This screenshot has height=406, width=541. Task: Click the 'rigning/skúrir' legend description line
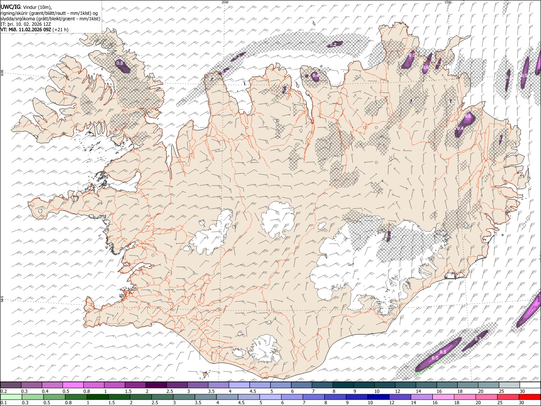pos(50,13)
